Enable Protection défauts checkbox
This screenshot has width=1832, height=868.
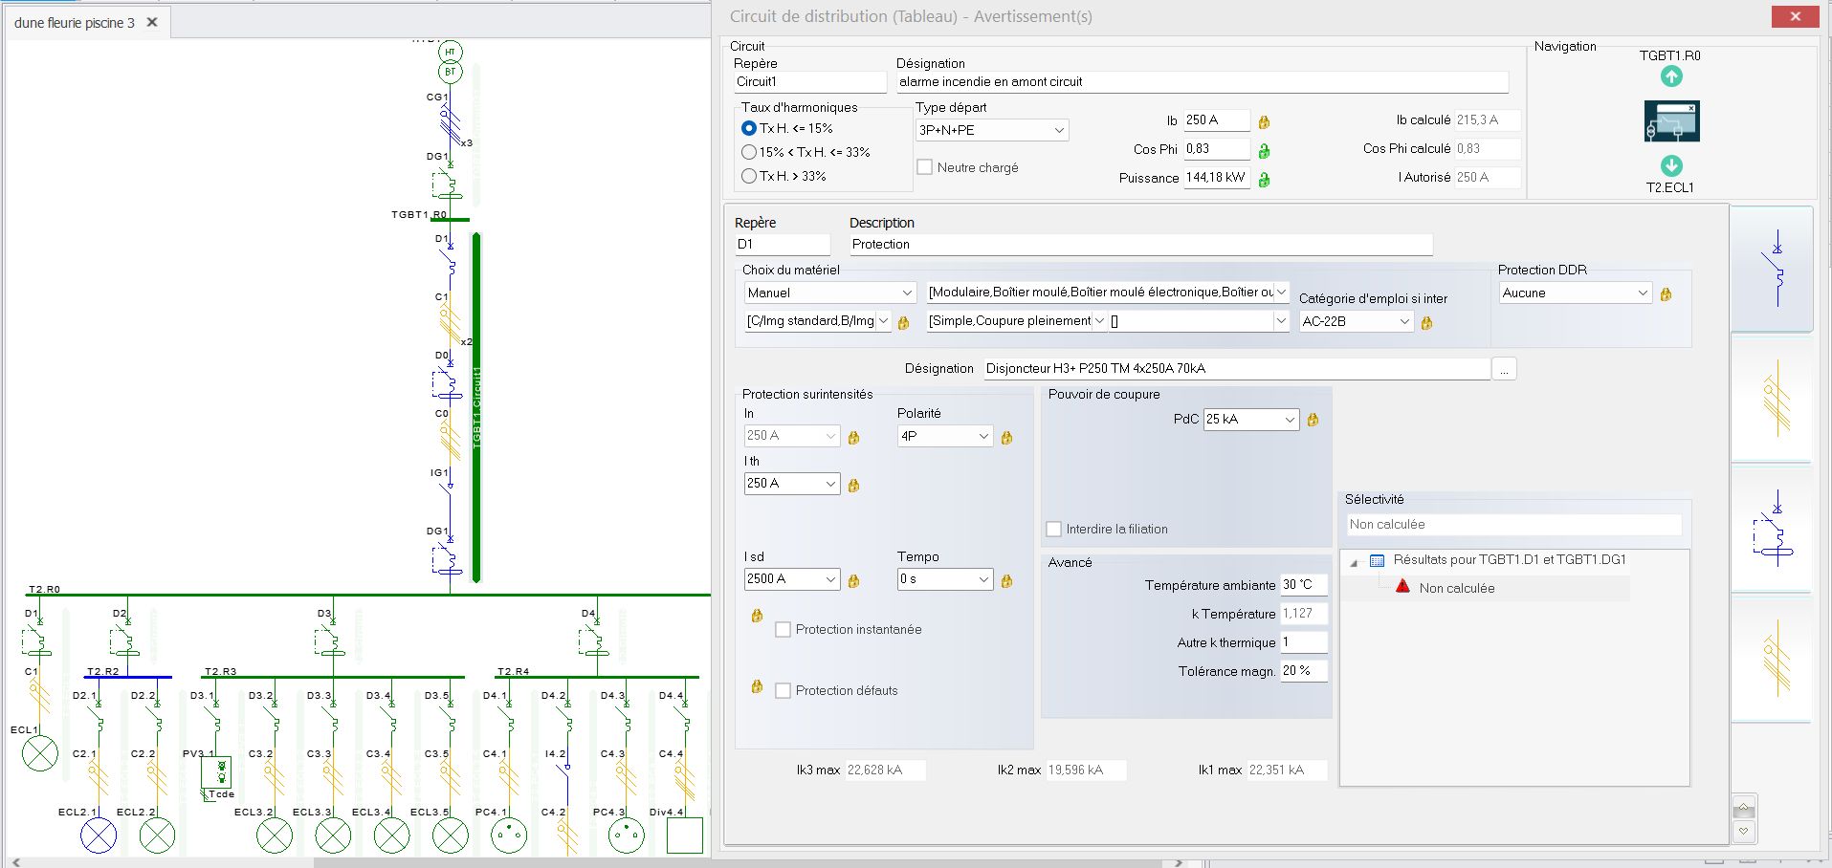[x=783, y=690]
